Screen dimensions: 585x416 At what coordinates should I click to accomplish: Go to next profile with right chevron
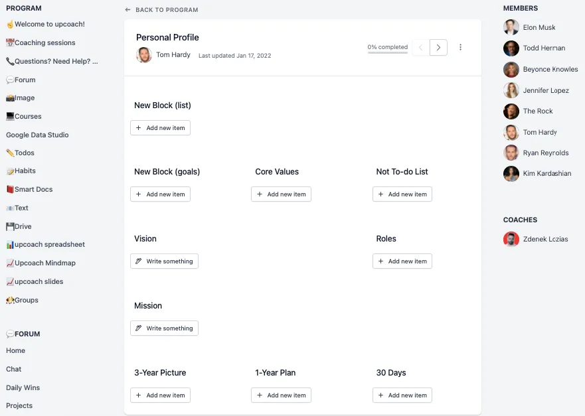[x=438, y=47]
